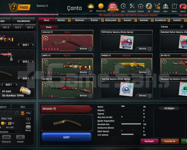Select the Kar98[+7] rifle card
Viewport: 187px width, 150px height.
pos(67,88)
